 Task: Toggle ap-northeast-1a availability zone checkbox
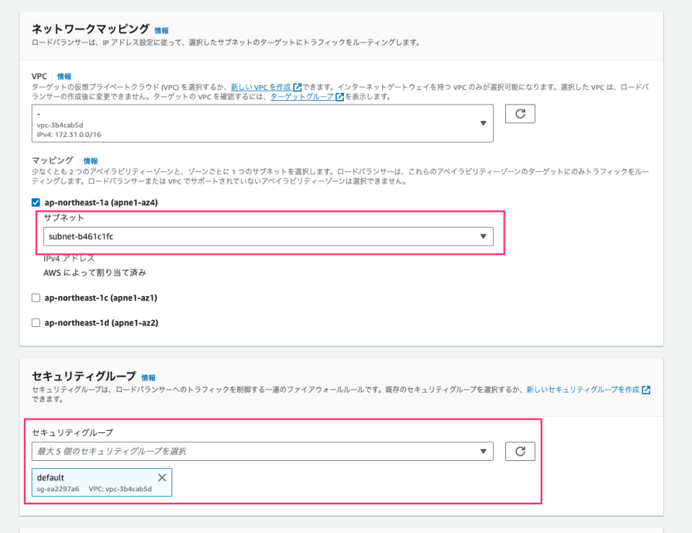(36, 202)
